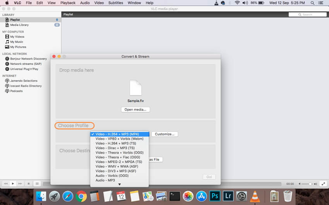Screen dimensions: 329x205
Task: Click the Open media... button
Action: coord(135,109)
